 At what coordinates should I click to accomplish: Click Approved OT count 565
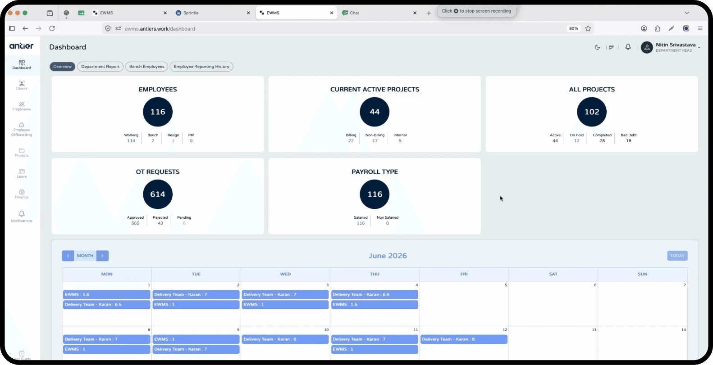point(135,223)
